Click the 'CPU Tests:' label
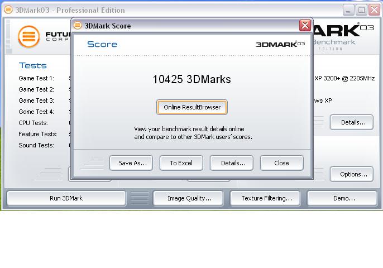 (33, 123)
